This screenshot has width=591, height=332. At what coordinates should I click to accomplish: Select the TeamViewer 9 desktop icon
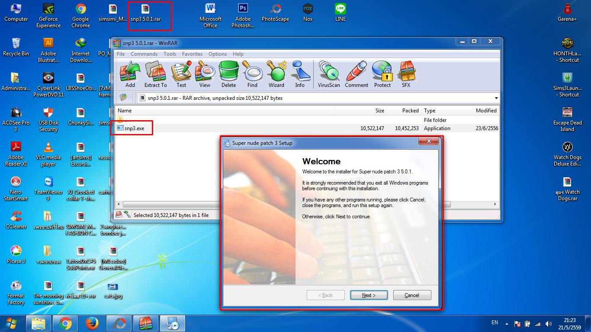click(x=48, y=188)
